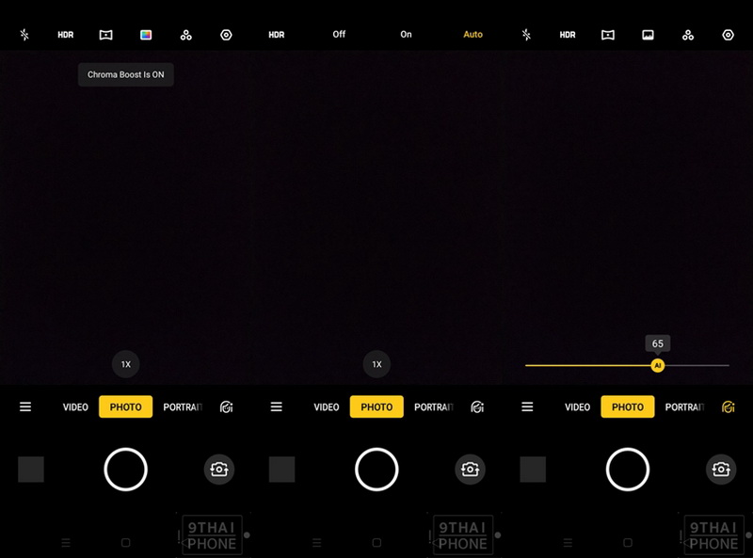Set HDR to On
Screen dimensions: 753x558
406,34
